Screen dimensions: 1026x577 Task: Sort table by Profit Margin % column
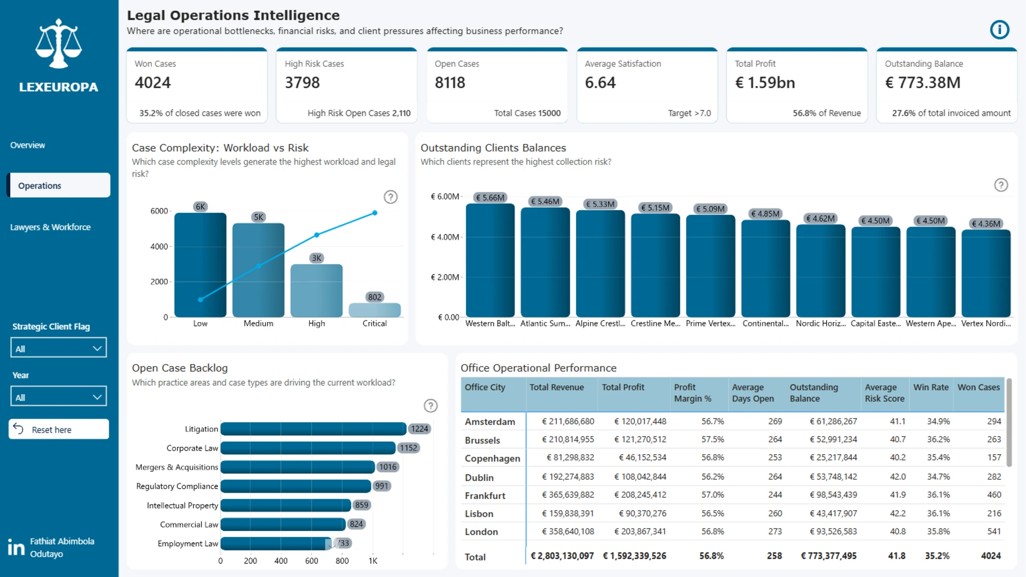[x=693, y=393]
